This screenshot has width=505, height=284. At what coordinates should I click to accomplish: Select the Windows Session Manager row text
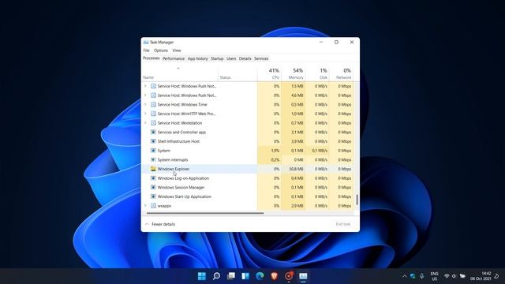[x=181, y=188]
